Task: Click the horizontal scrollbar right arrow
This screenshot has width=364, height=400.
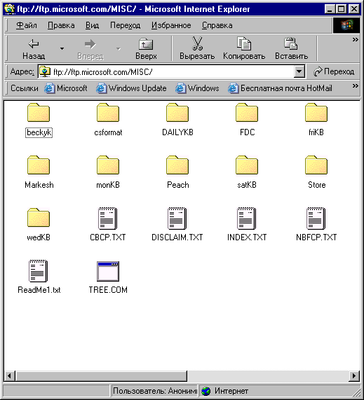Action: [x=354, y=375]
